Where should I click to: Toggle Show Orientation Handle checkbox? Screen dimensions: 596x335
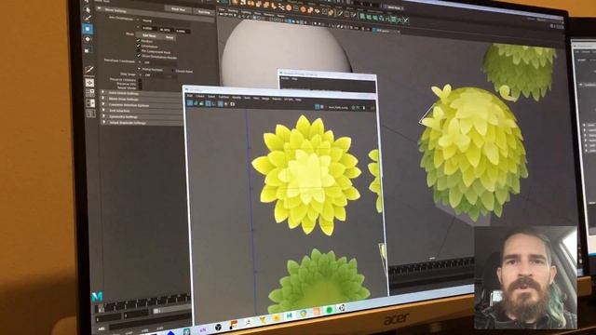tap(139, 56)
